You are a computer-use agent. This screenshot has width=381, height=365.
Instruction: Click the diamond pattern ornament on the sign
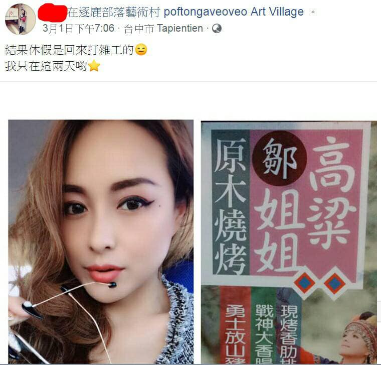[319, 284]
